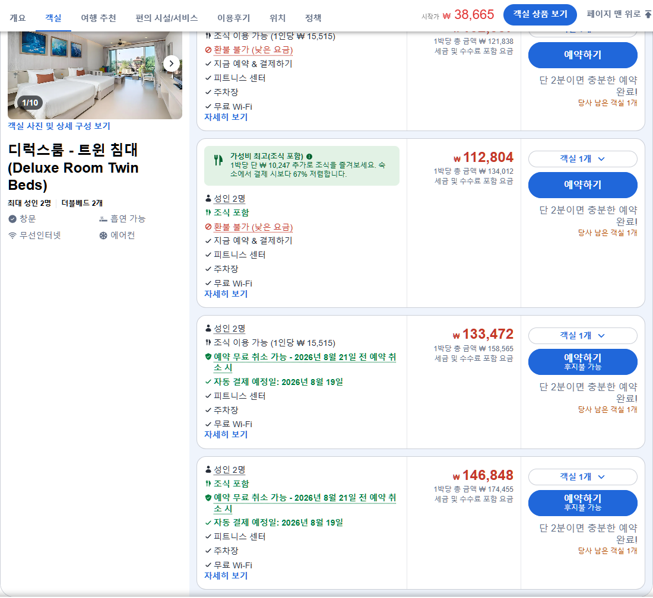Viewport: 653px width, 598px height.
Task: Click the 1/10 photo counter badge
Action: click(30, 103)
